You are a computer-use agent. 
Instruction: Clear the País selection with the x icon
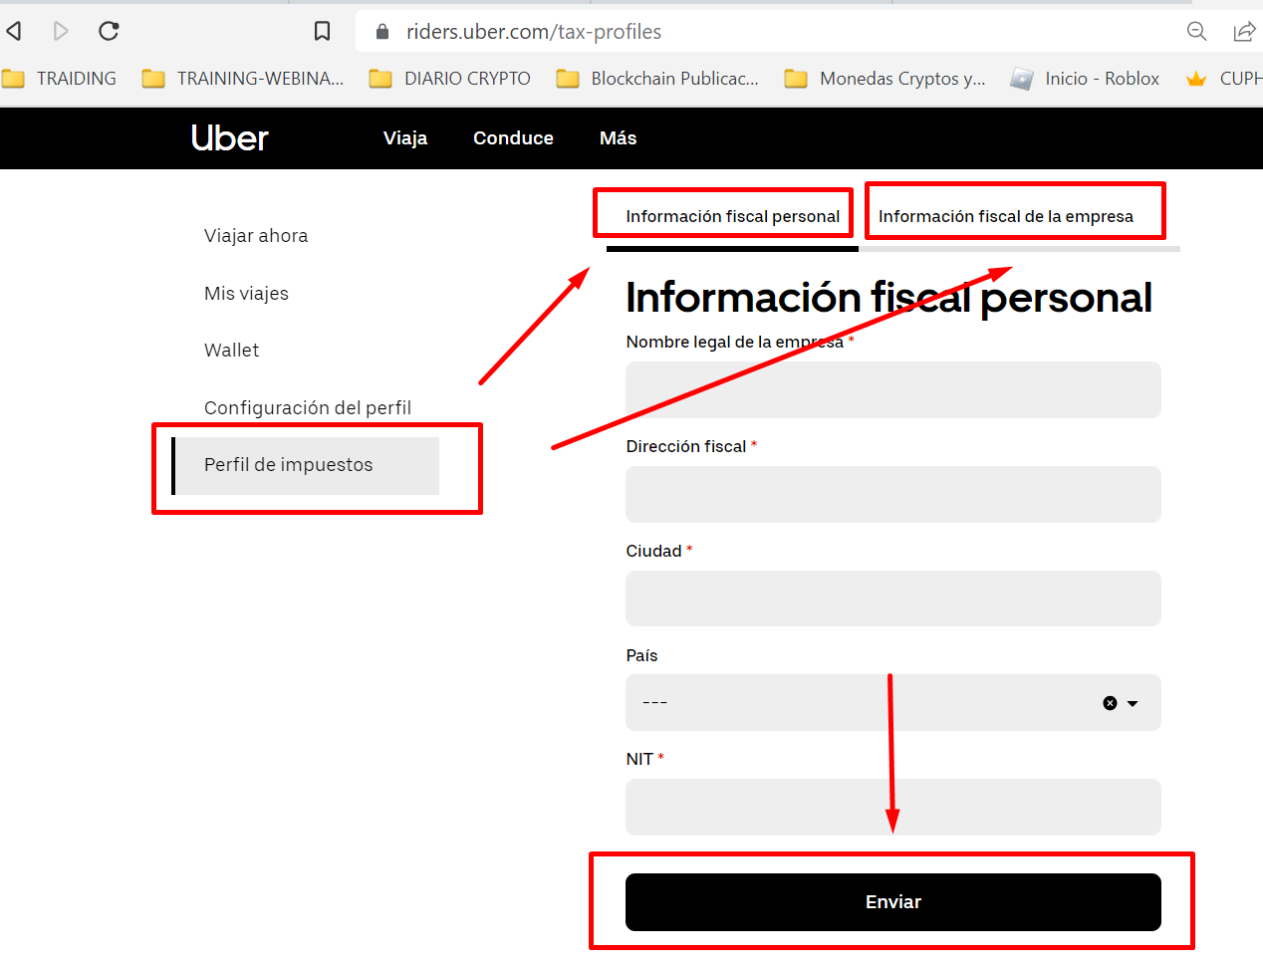tap(1110, 703)
